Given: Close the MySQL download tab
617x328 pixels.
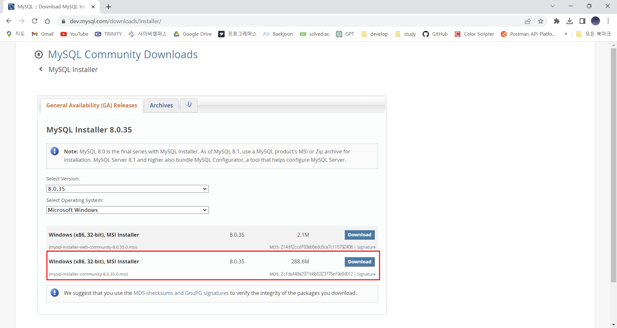Looking at the screenshot, I should point(93,7).
